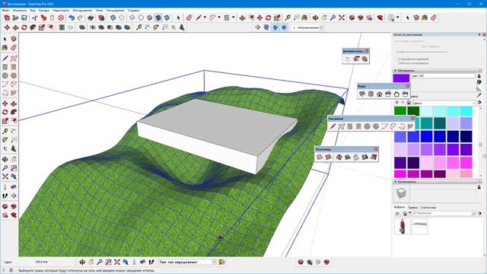This screenshot has height=274, width=487.
Task: Click the Print icon in top toolbar
Action: [91, 18]
